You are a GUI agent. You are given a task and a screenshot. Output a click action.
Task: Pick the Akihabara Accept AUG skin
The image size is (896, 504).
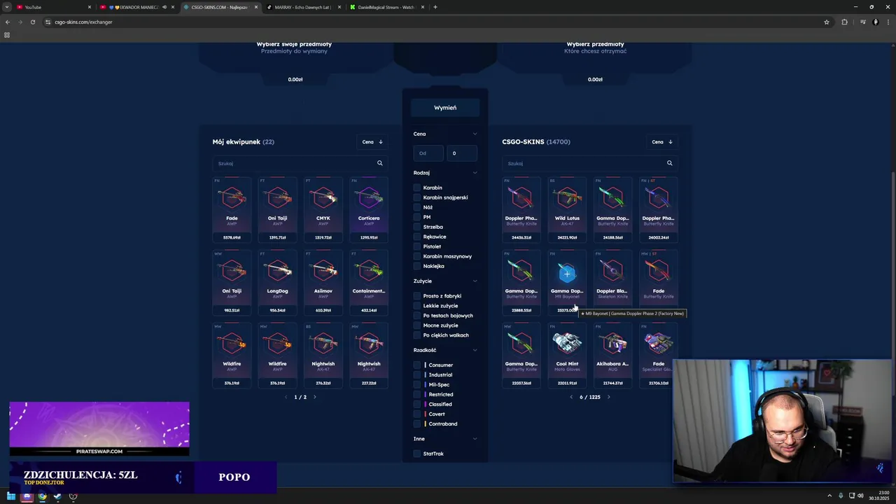pyautogui.click(x=612, y=355)
